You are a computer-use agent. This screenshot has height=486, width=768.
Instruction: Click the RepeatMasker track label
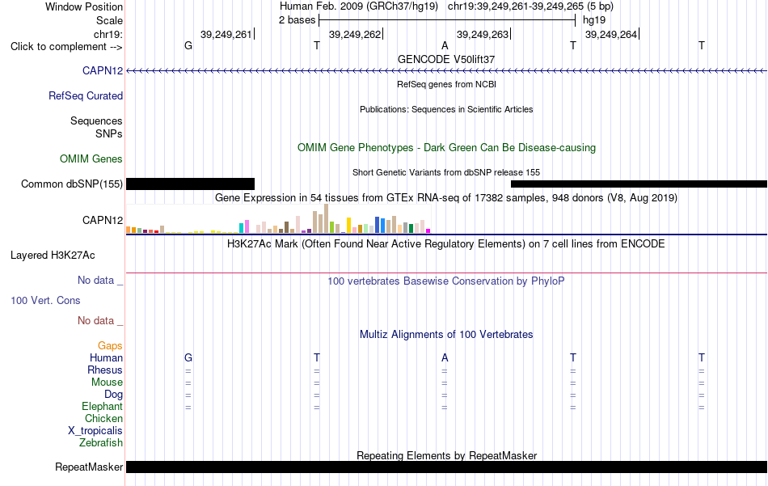89,467
